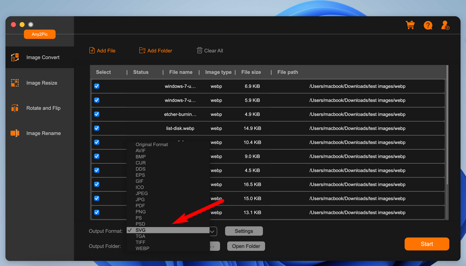The width and height of the screenshot is (466, 266).
Task: Switch to the Image Convert tab
Action: [40, 58]
